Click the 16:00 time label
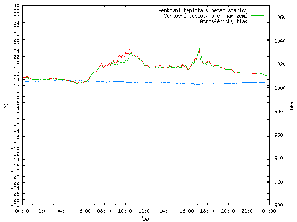297x222 pixels. (187, 211)
